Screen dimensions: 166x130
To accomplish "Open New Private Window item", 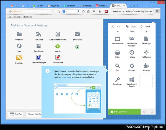I will click(132, 42).
